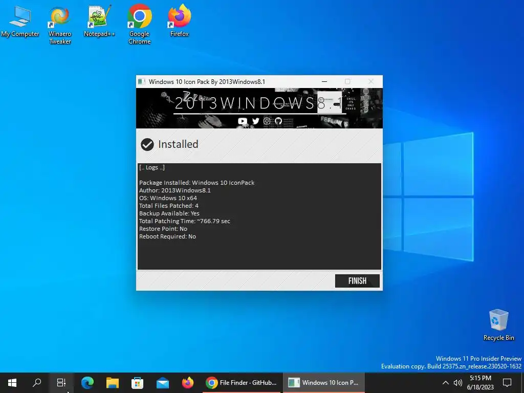Screen dimensions: 524x393
Task: Click the 'Restore Point: No' log line
Action: click(163, 229)
